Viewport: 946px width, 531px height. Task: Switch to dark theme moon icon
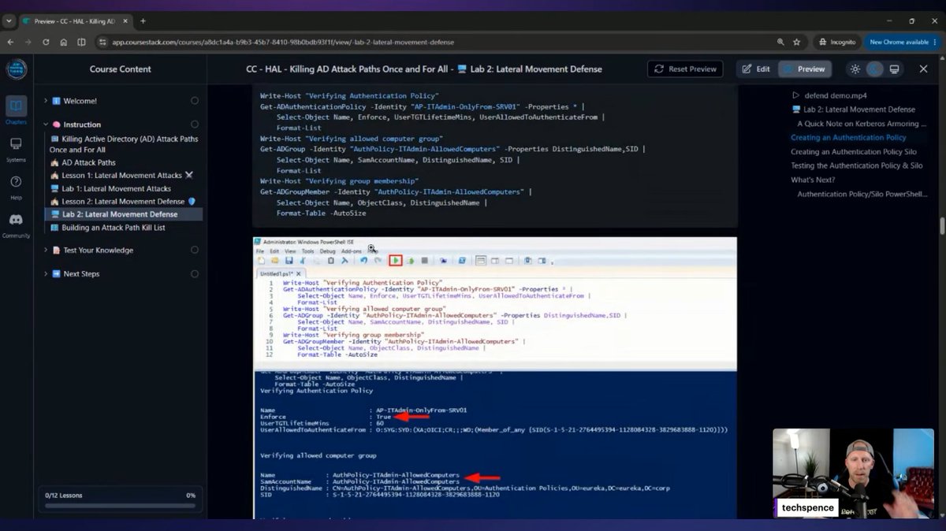(874, 69)
